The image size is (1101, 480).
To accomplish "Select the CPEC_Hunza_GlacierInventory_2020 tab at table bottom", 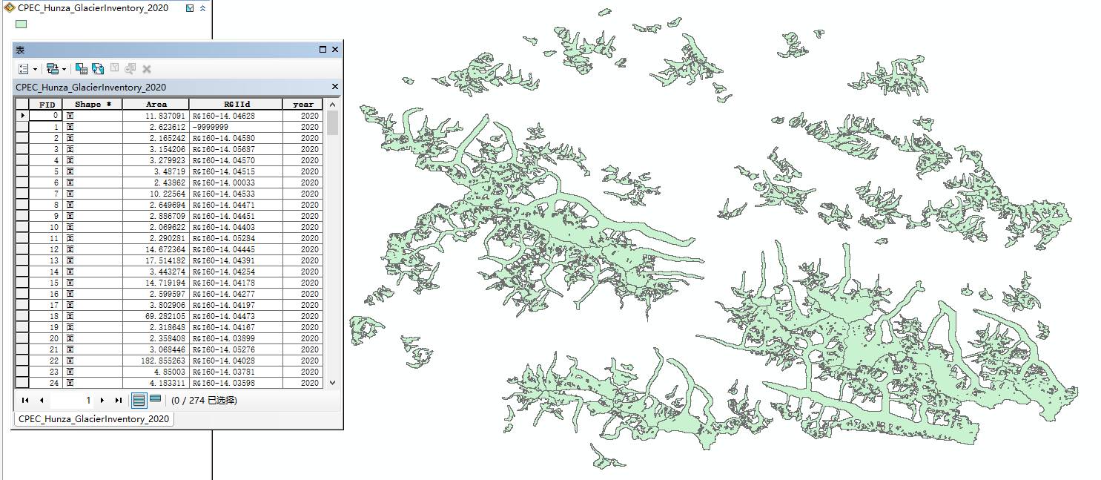I will pyautogui.click(x=93, y=419).
